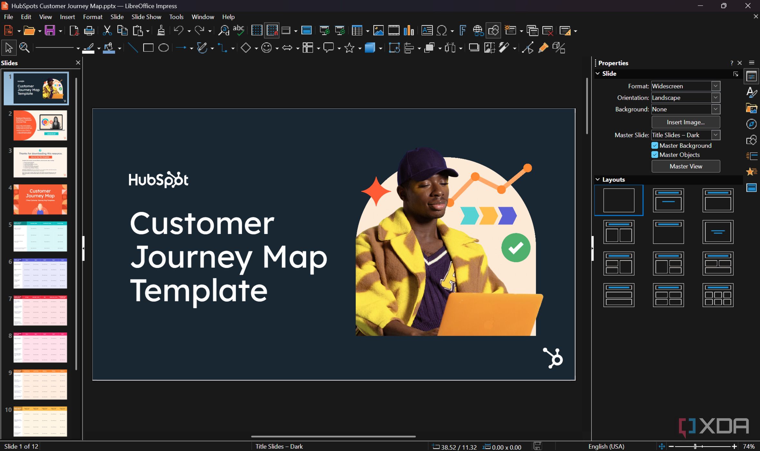The image size is (760, 451).
Task: Click the Insert Image... button
Action: [x=686, y=122]
